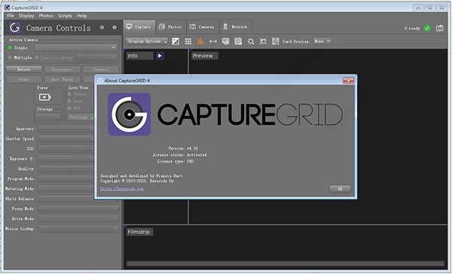Click the round icon nearest the Camera Controls title
The width and height of the screenshot is (452, 274).
pos(102,27)
